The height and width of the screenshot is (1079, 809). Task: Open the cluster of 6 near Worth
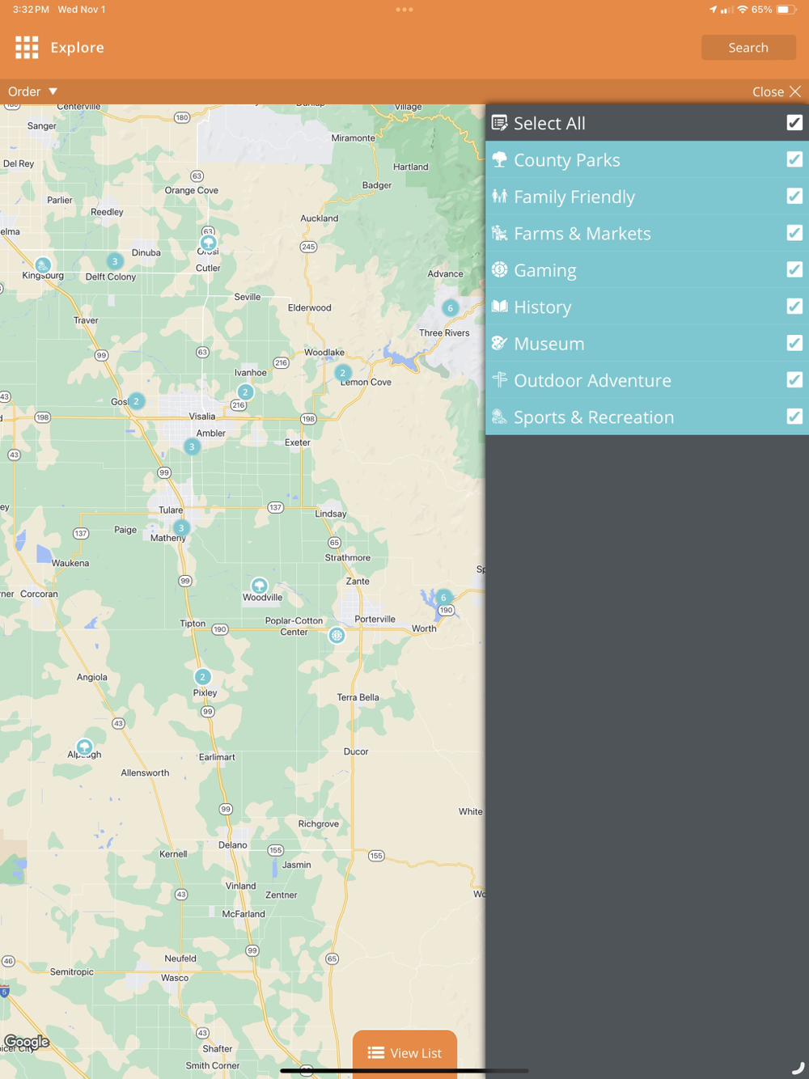pos(443,598)
